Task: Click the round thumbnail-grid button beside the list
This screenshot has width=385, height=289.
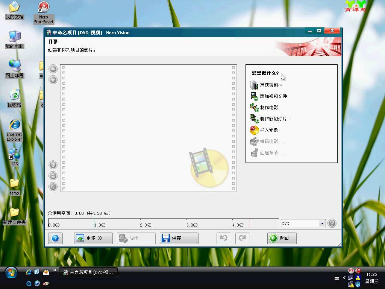Action: [x=53, y=165]
